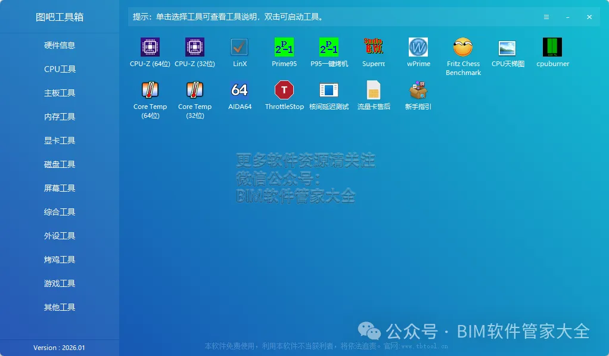Select the Core Temp (64位) icon

[150, 90]
